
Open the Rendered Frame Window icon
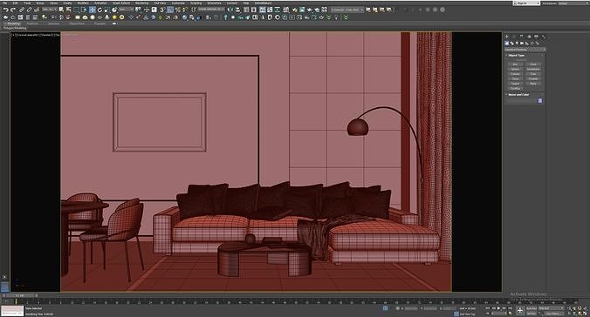point(302,10)
